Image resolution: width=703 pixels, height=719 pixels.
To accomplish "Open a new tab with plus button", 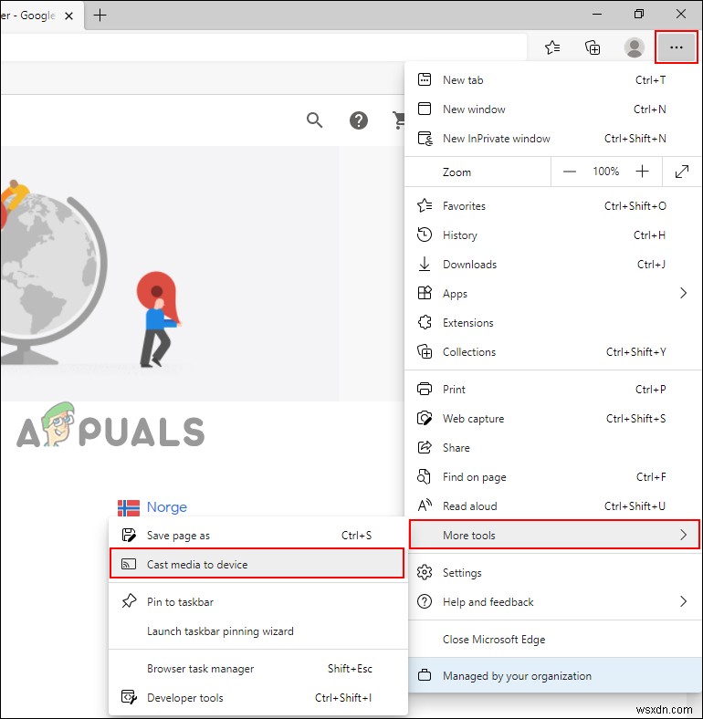I will pos(100,16).
